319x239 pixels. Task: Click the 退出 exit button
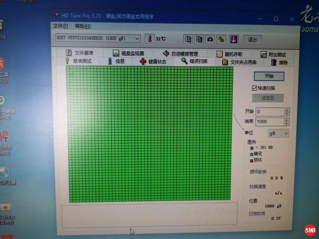253,40
